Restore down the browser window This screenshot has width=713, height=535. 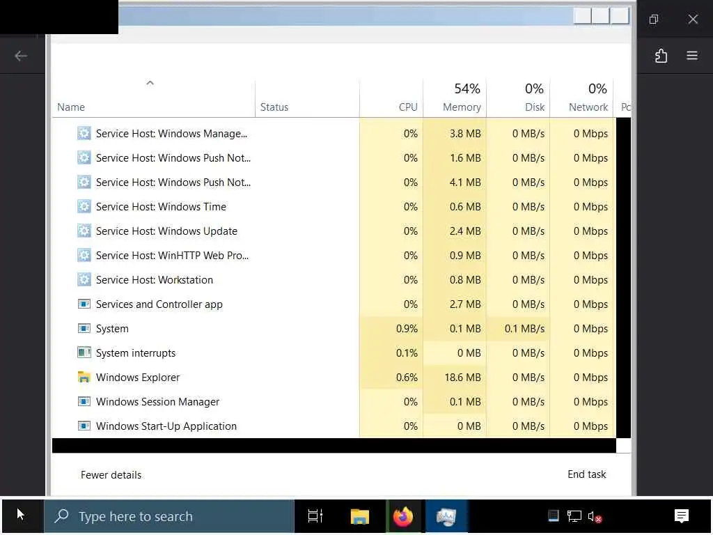pos(653,19)
